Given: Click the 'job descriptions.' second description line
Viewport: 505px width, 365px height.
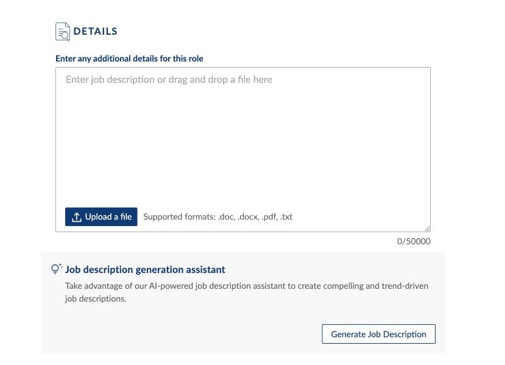Looking at the screenshot, I should click(x=96, y=299).
